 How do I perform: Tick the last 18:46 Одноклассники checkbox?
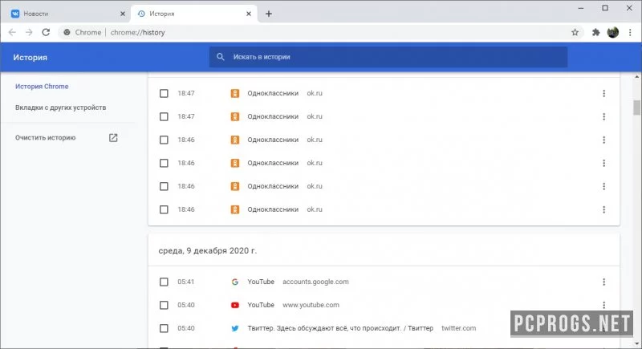[164, 209]
